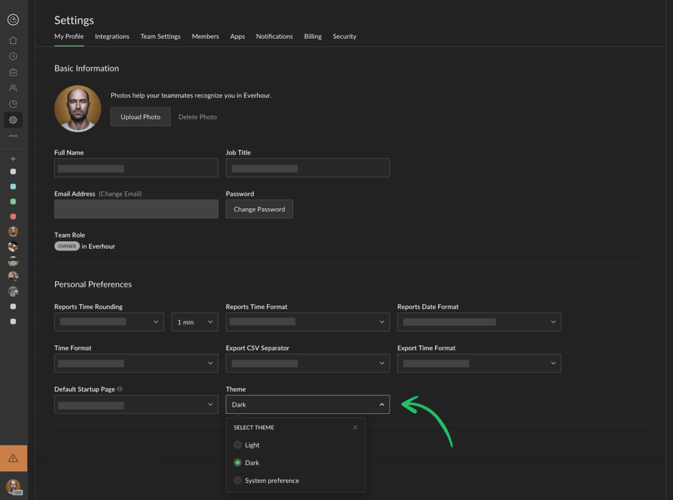The width and height of the screenshot is (673, 500).
Task: Select the Dark theme radio option
Action: coord(238,463)
